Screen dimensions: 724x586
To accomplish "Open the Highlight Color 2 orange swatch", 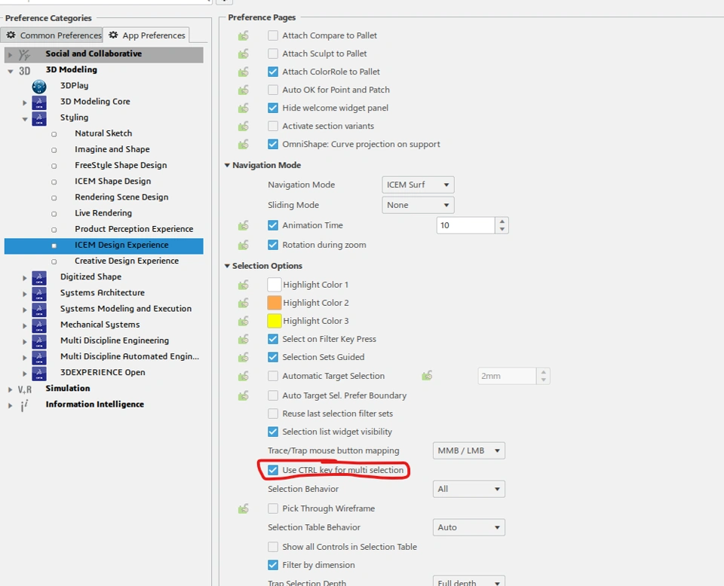I will (x=275, y=303).
